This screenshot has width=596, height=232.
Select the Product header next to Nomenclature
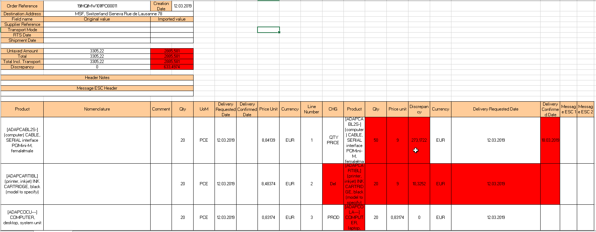(22, 109)
